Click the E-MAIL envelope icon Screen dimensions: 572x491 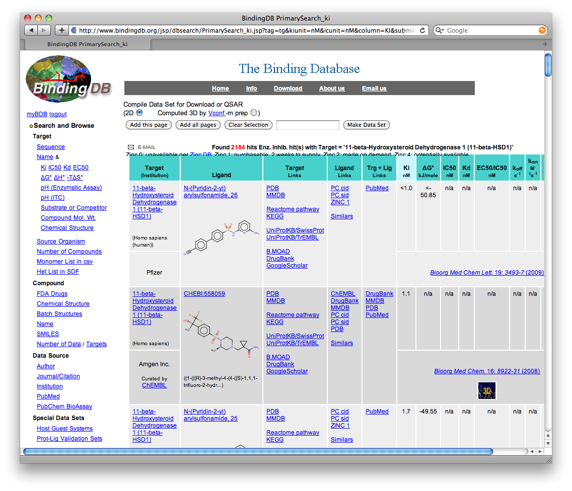(x=130, y=147)
